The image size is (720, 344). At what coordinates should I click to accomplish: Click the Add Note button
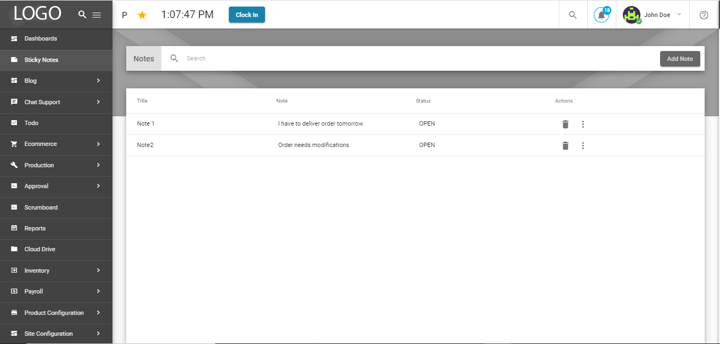[x=680, y=59]
